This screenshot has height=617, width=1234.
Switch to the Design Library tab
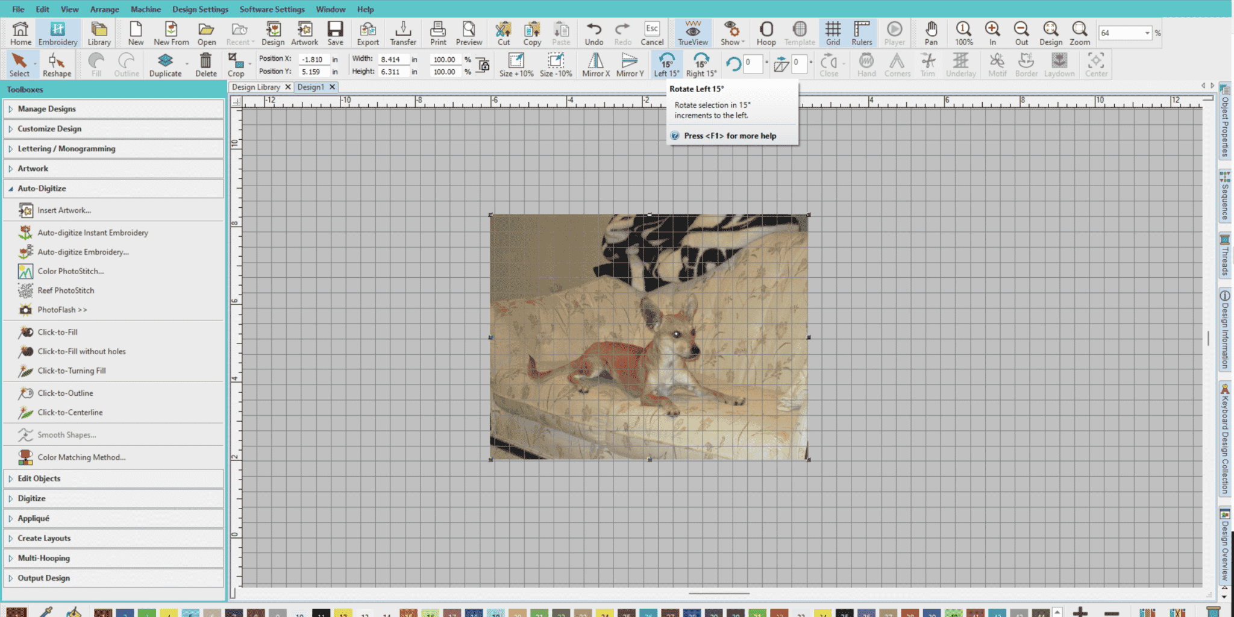[x=256, y=87]
